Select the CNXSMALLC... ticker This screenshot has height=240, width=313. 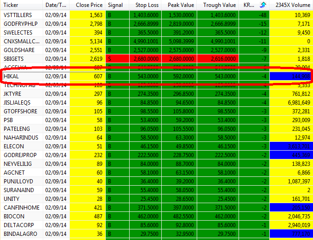pos(22,41)
